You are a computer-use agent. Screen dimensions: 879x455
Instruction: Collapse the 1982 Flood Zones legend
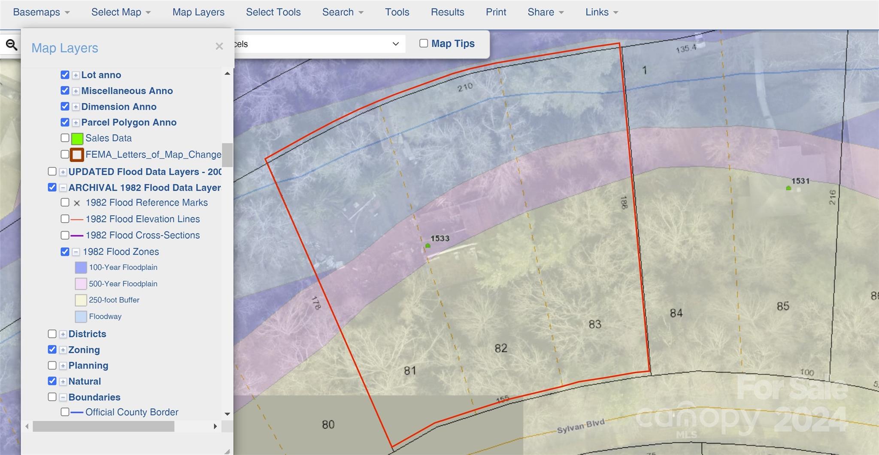click(76, 252)
